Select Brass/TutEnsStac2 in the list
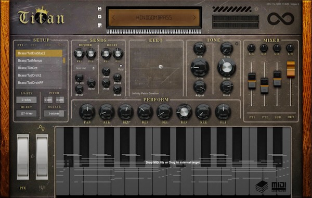 [39, 53]
